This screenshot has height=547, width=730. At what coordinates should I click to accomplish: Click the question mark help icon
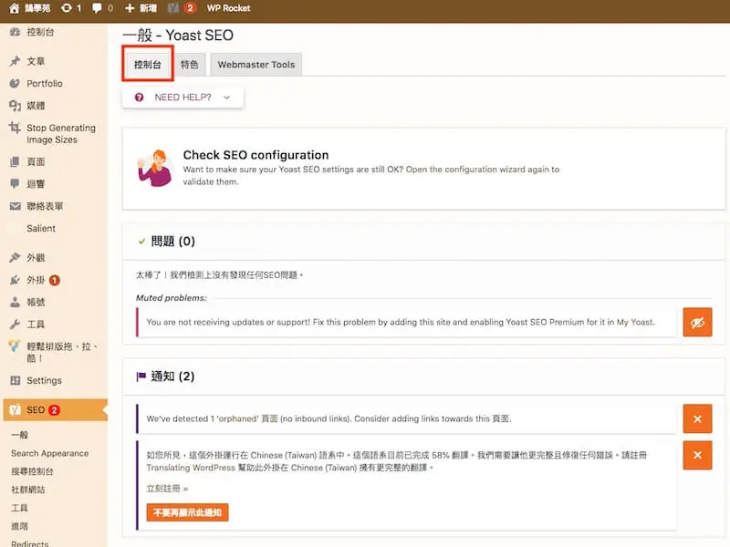[139, 98]
